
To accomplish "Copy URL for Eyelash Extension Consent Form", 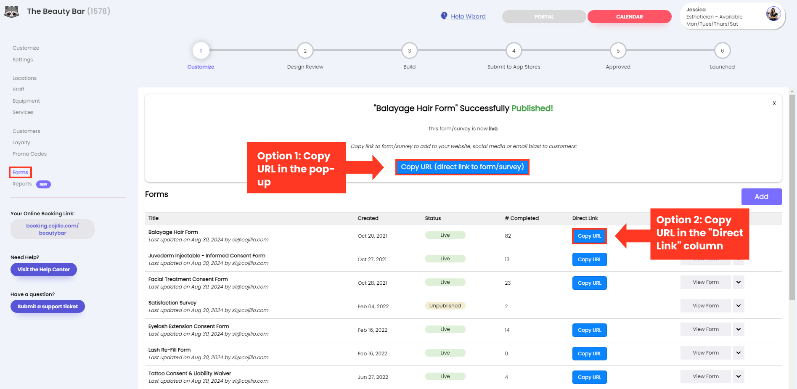I will click(x=589, y=330).
